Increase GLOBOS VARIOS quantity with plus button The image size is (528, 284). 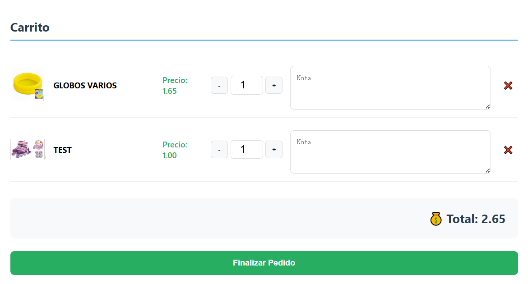pyautogui.click(x=273, y=86)
